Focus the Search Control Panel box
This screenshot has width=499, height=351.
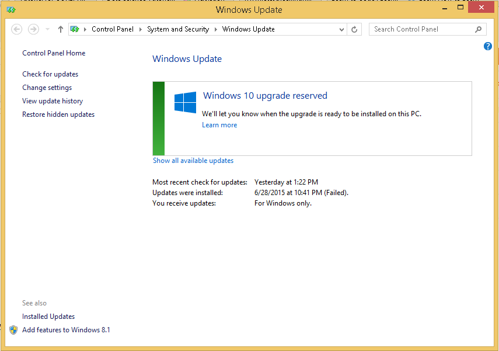(427, 29)
